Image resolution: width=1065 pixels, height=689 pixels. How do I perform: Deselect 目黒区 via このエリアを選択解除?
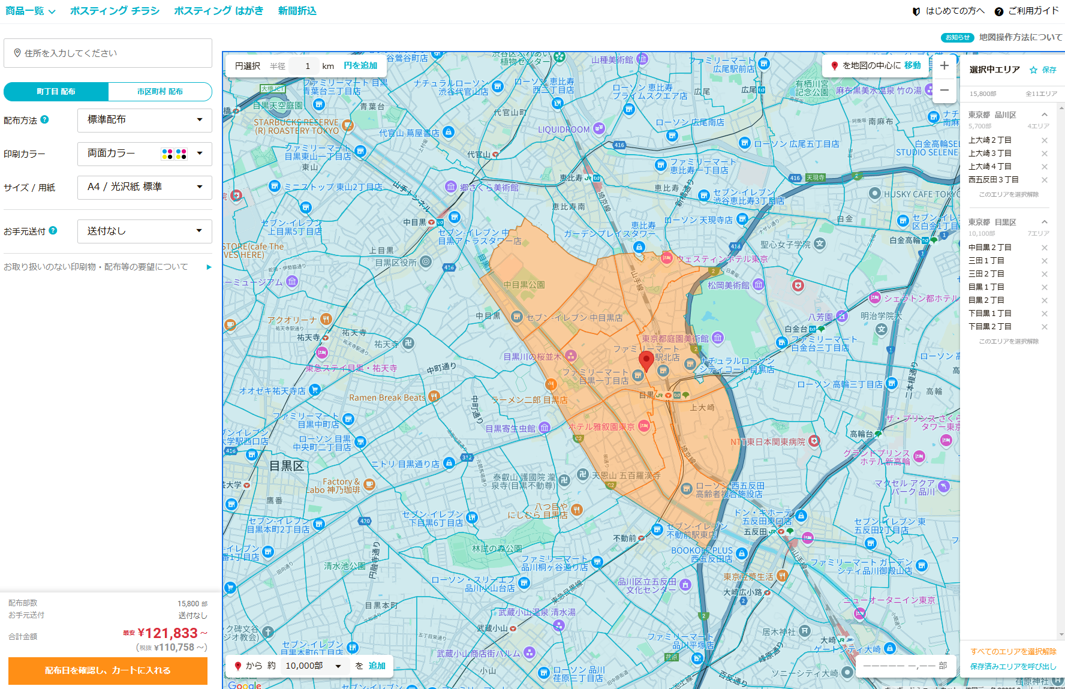[x=1009, y=342]
